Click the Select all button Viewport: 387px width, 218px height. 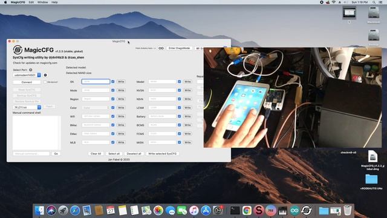click(x=114, y=154)
